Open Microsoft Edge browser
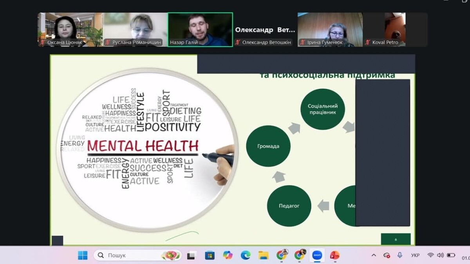The image size is (470, 264). [x=246, y=255]
